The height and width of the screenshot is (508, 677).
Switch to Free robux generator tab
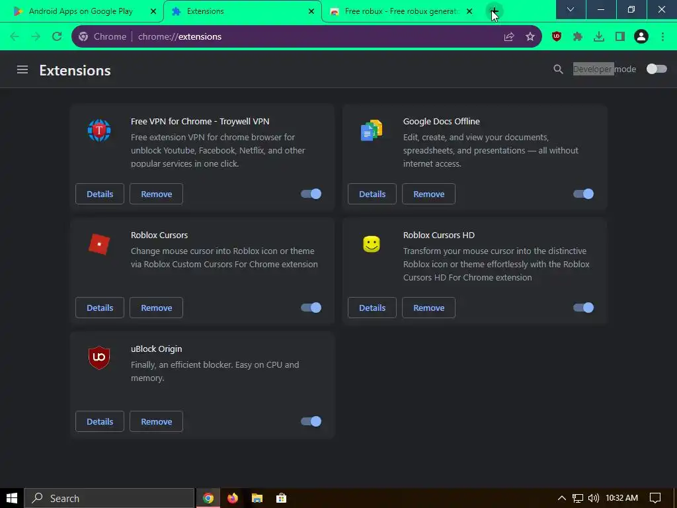click(x=401, y=11)
